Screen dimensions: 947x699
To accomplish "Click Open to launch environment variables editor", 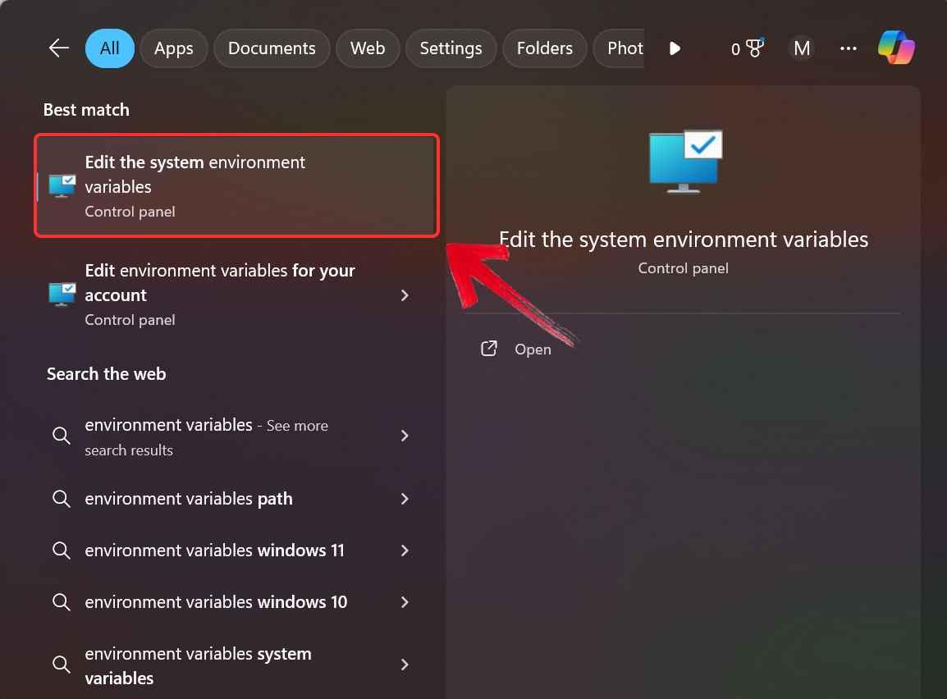I will [x=533, y=349].
